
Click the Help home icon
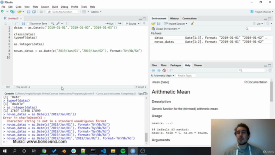coord(164,71)
